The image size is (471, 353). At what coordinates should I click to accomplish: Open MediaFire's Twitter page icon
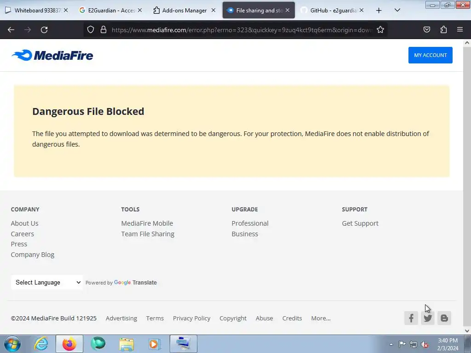(427, 318)
